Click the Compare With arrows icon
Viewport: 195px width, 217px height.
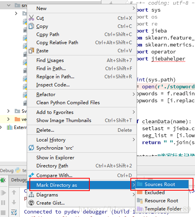(x=31, y=175)
